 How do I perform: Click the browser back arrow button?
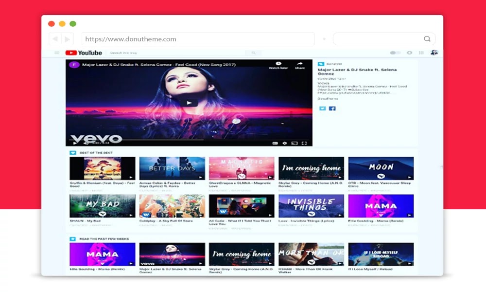(x=55, y=39)
